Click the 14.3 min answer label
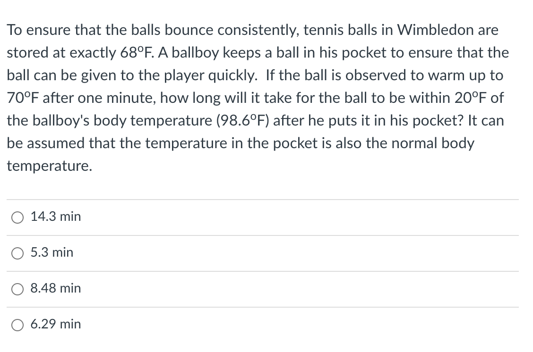This screenshot has height=352, width=533. pyautogui.click(x=55, y=217)
